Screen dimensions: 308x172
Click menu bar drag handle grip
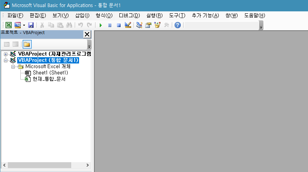point(3,16)
